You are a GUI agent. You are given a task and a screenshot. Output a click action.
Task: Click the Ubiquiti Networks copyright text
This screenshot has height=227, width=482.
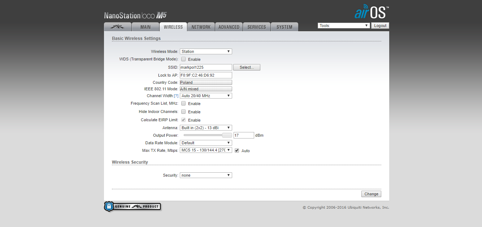[x=346, y=208]
